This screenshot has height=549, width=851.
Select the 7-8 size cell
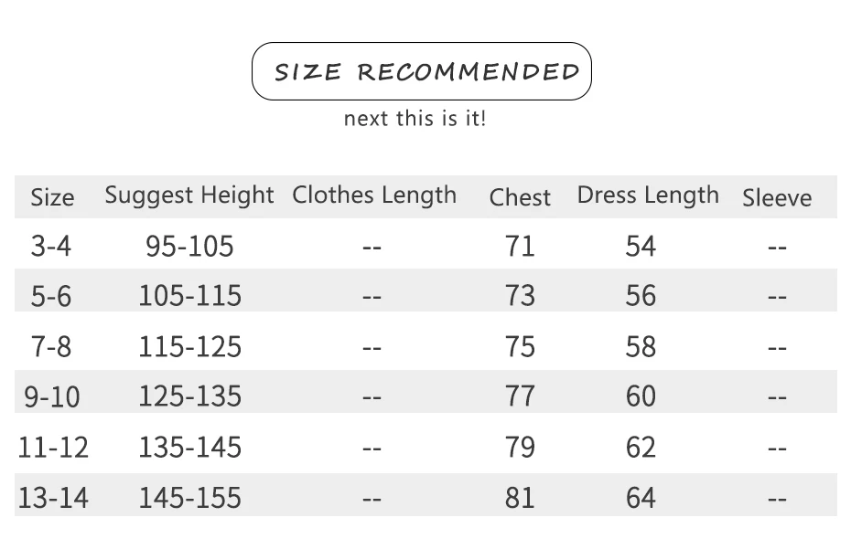point(51,346)
